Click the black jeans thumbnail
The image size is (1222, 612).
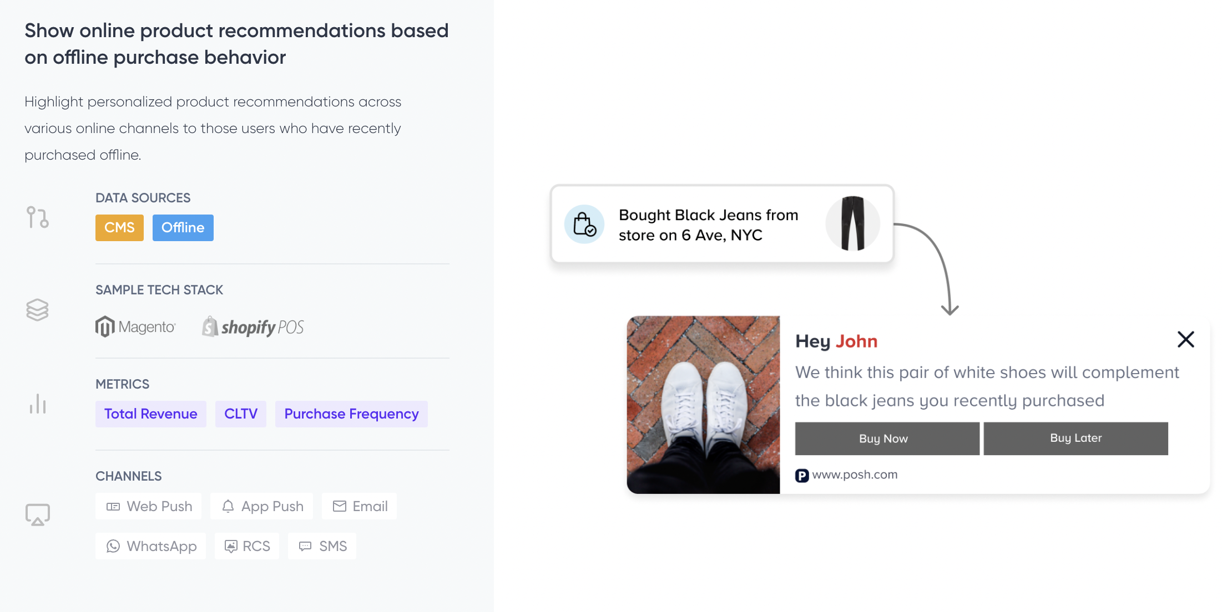click(x=852, y=224)
